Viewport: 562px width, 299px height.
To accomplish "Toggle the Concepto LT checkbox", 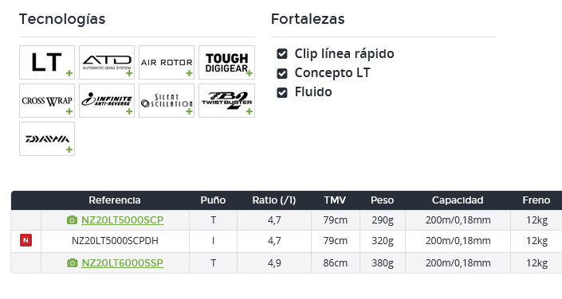I will pyautogui.click(x=282, y=73).
